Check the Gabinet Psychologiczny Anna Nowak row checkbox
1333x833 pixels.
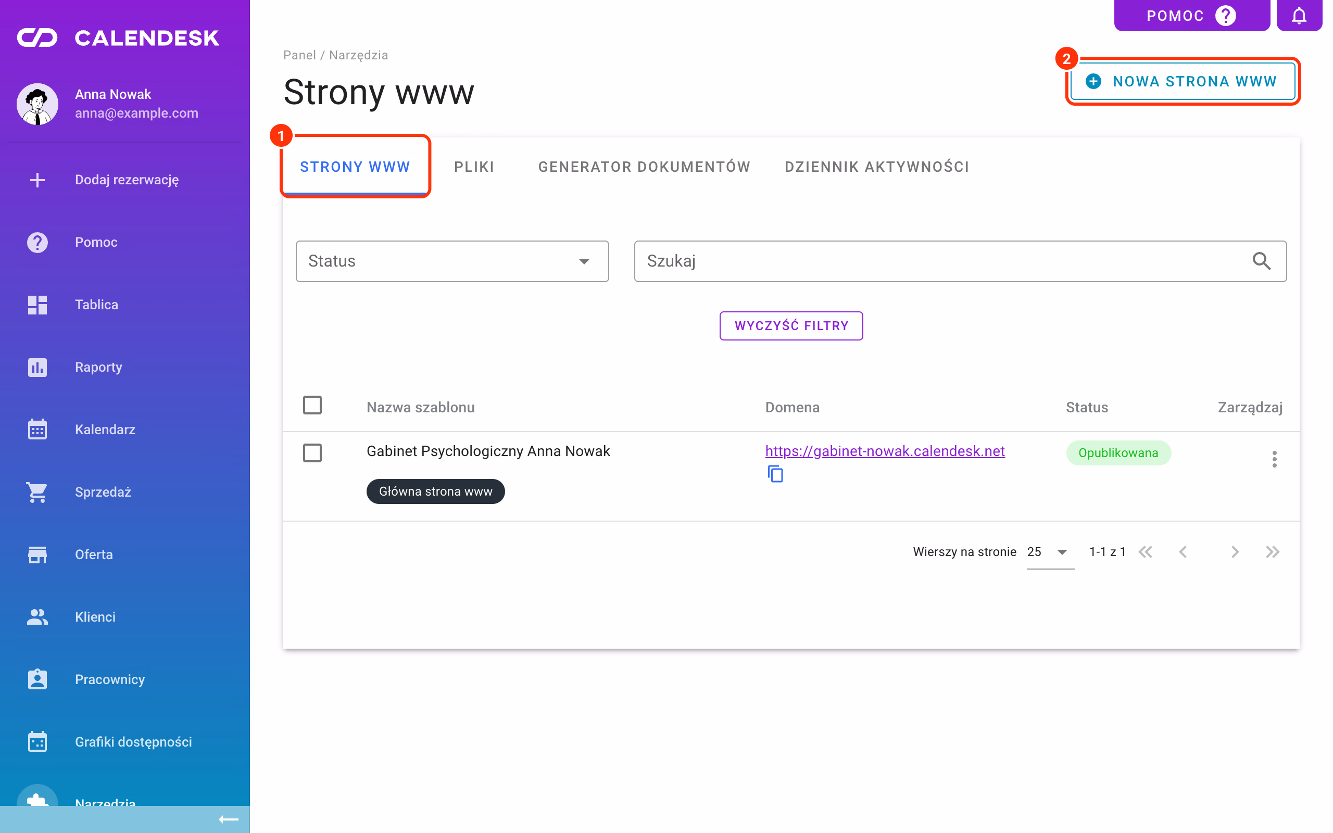pos(312,453)
